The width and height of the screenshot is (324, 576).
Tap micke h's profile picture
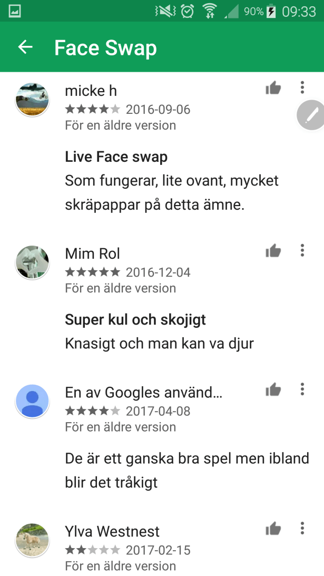[32, 100]
